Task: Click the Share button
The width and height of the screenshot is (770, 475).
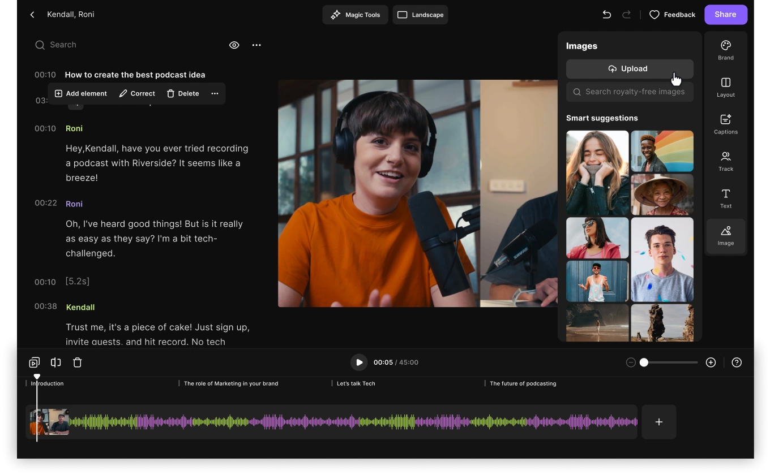Action: [x=725, y=15]
